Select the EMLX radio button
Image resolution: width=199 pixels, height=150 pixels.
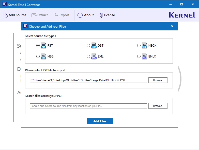coord(139,57)
